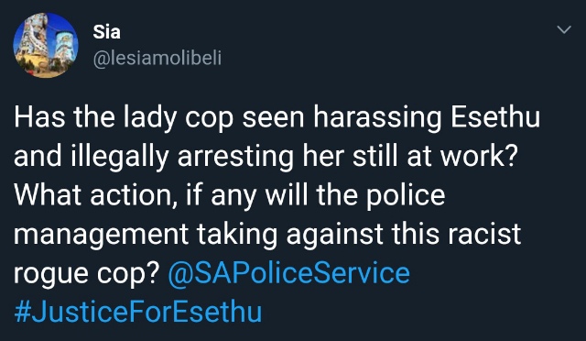Click the word Esethu in first line
This screenshot has width=586, height=341.
coord(495,117)
